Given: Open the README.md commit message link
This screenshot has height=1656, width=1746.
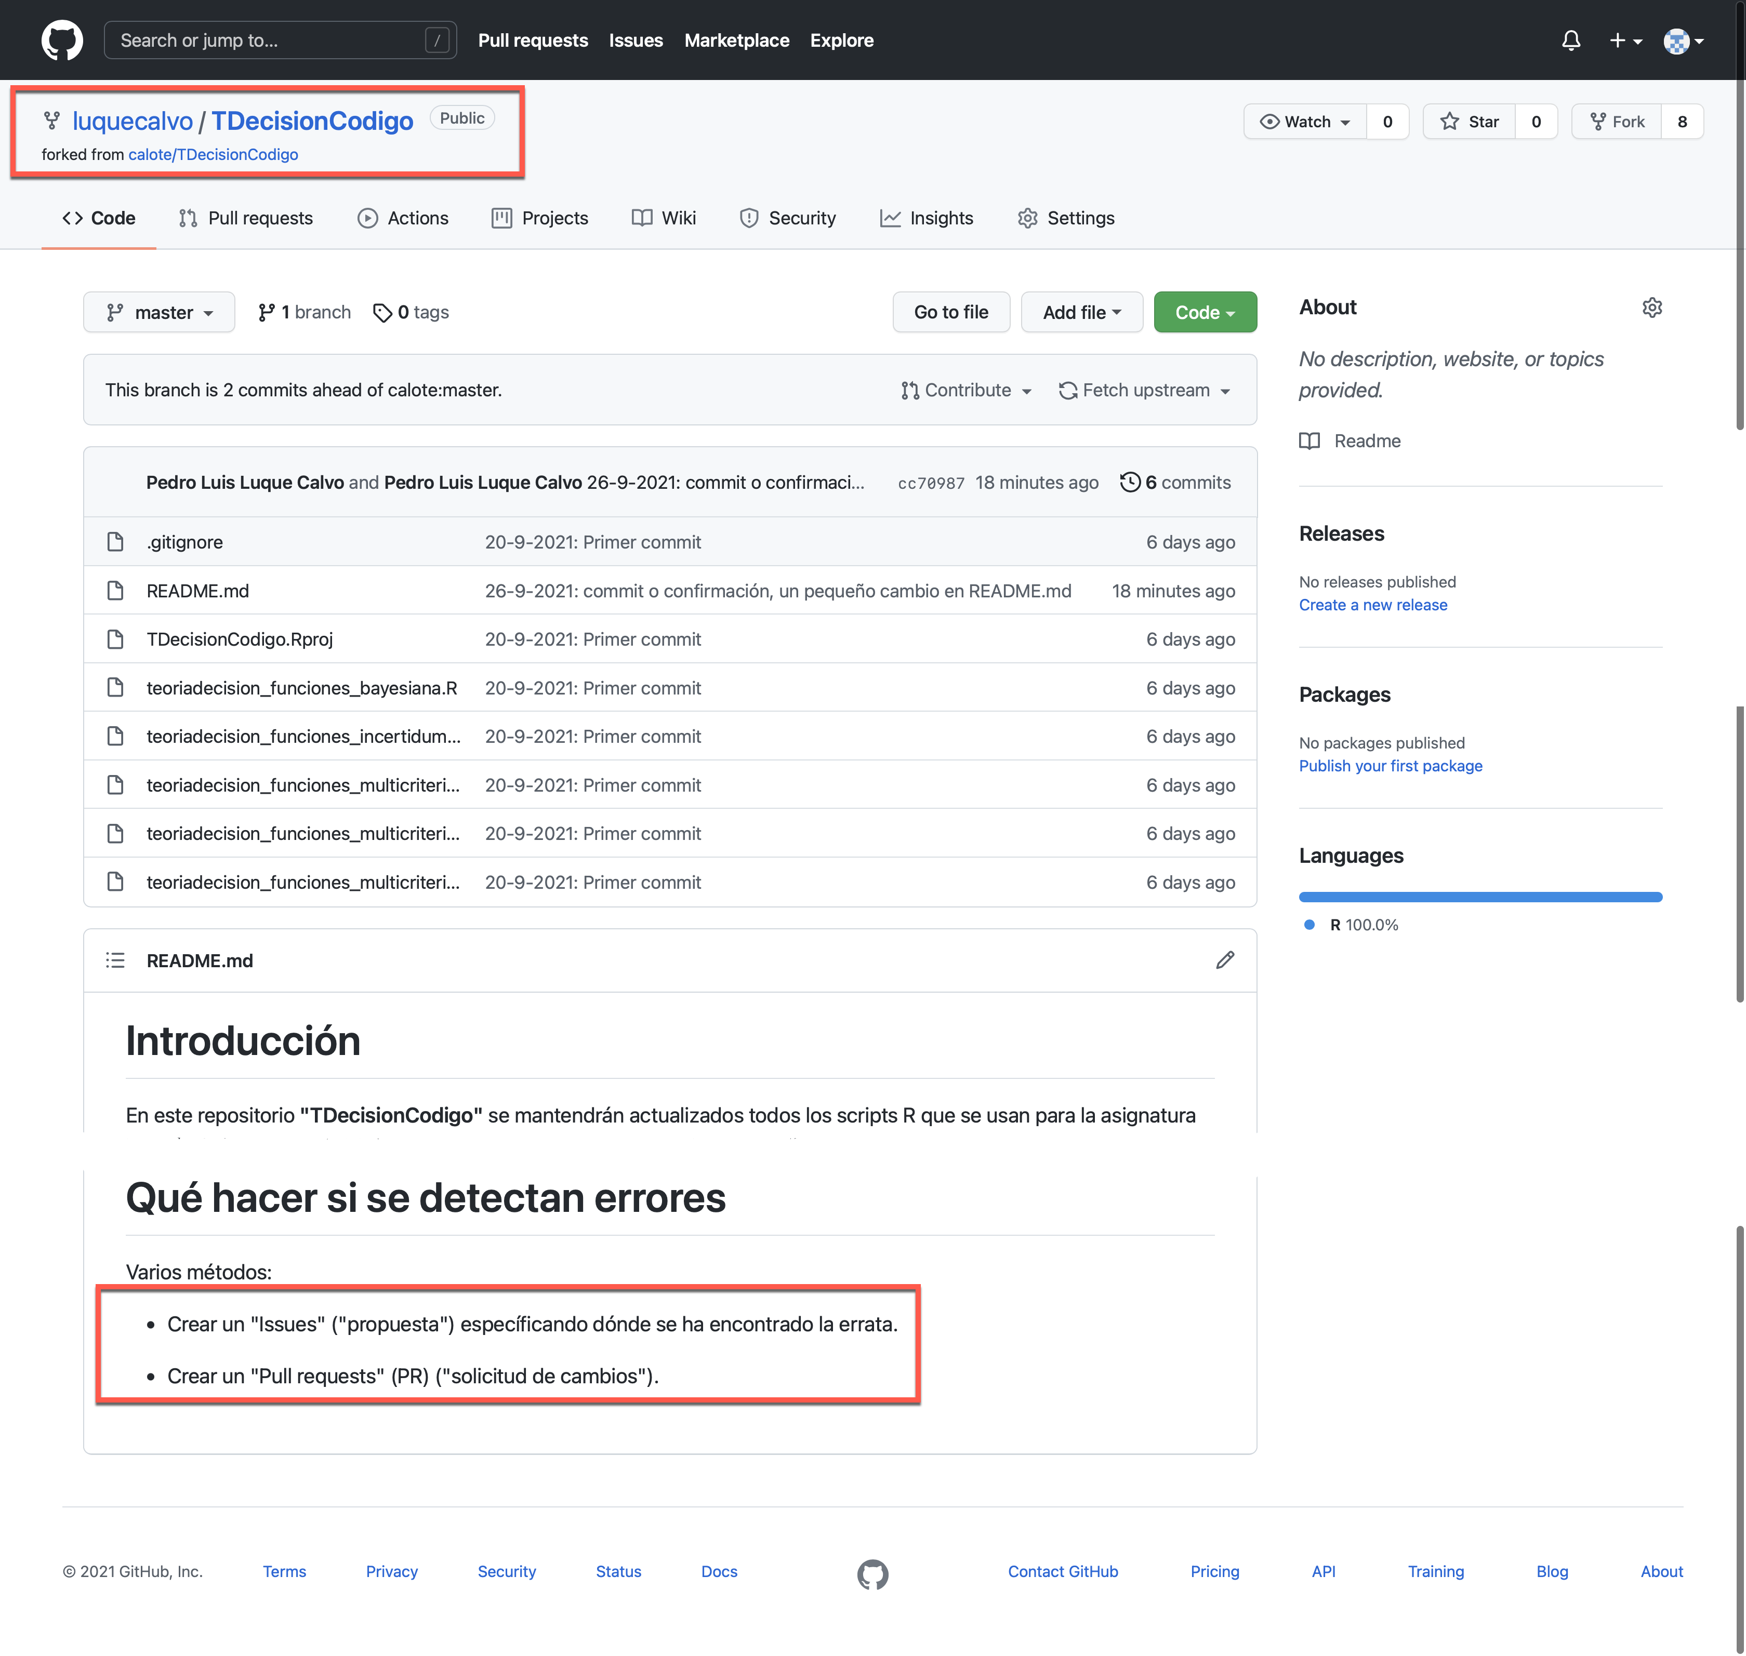Looking at the screenshot, I should click(x=778, y=591).
